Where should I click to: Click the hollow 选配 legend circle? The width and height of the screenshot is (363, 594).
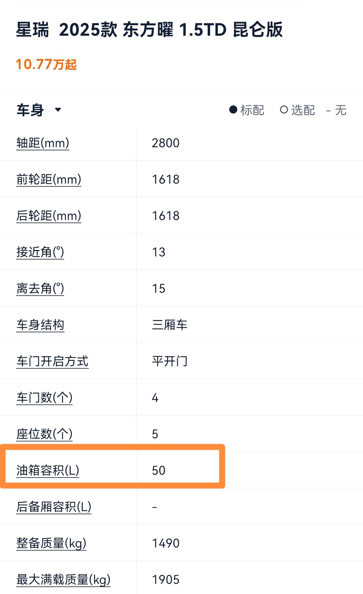pyautogui.click(x=284, y=110)
